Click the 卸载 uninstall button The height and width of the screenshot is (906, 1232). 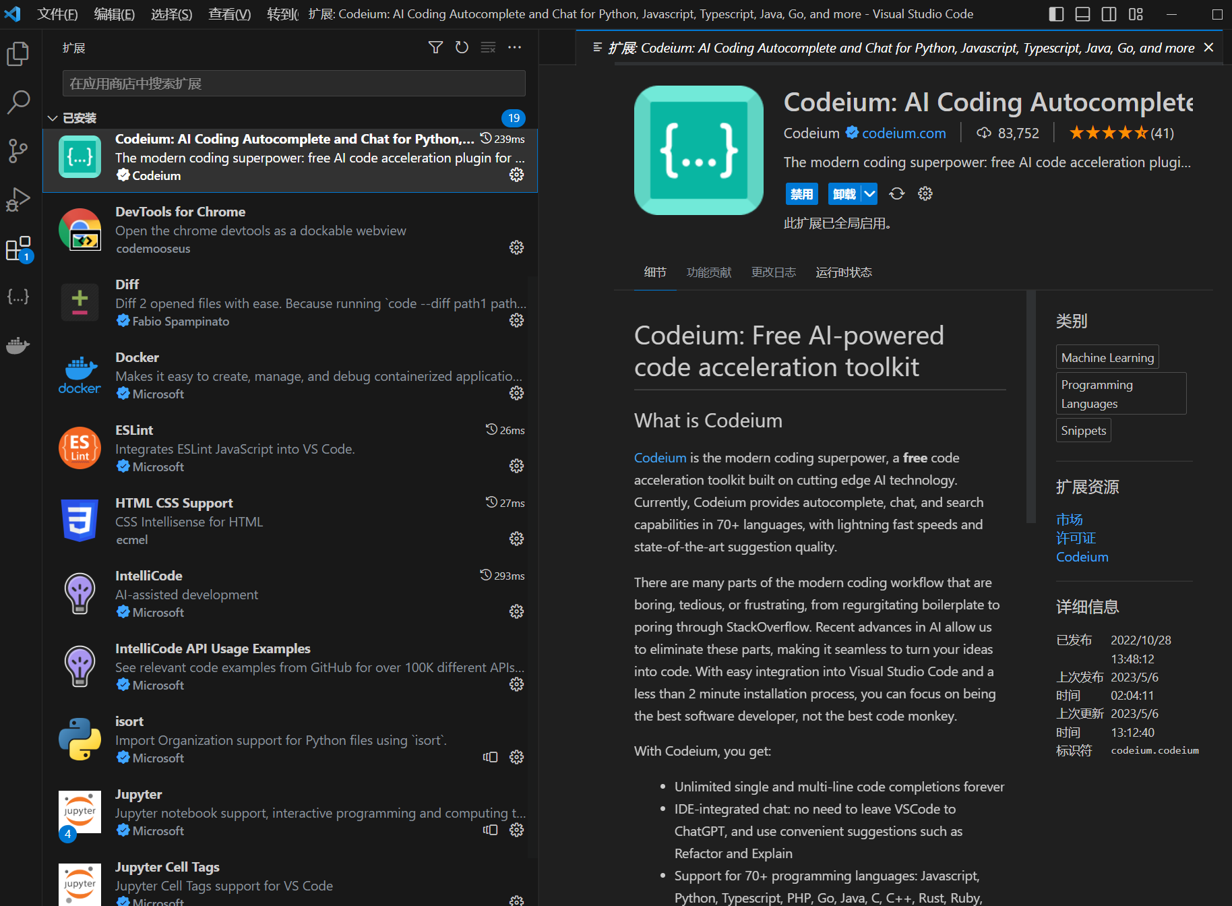pyautogui.click(x=844, y=194)
